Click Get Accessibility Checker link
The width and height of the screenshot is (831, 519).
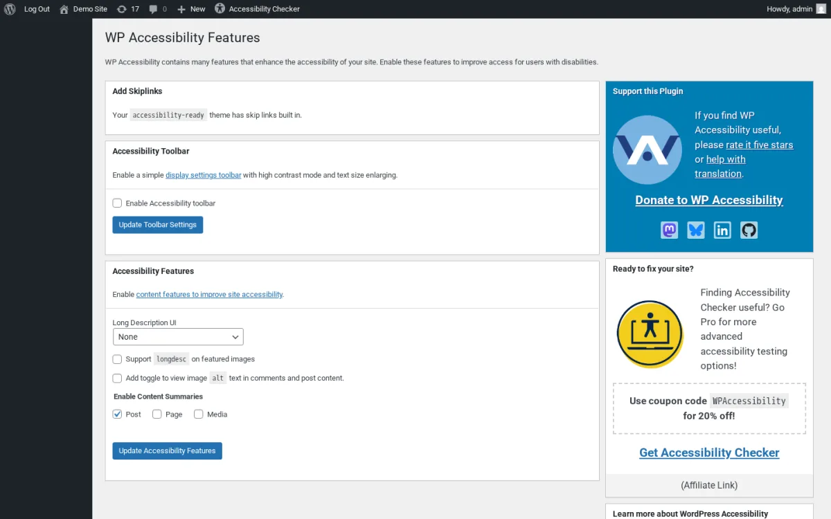point(709,453)
